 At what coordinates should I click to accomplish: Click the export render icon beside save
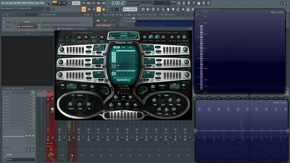pos(203,3)
